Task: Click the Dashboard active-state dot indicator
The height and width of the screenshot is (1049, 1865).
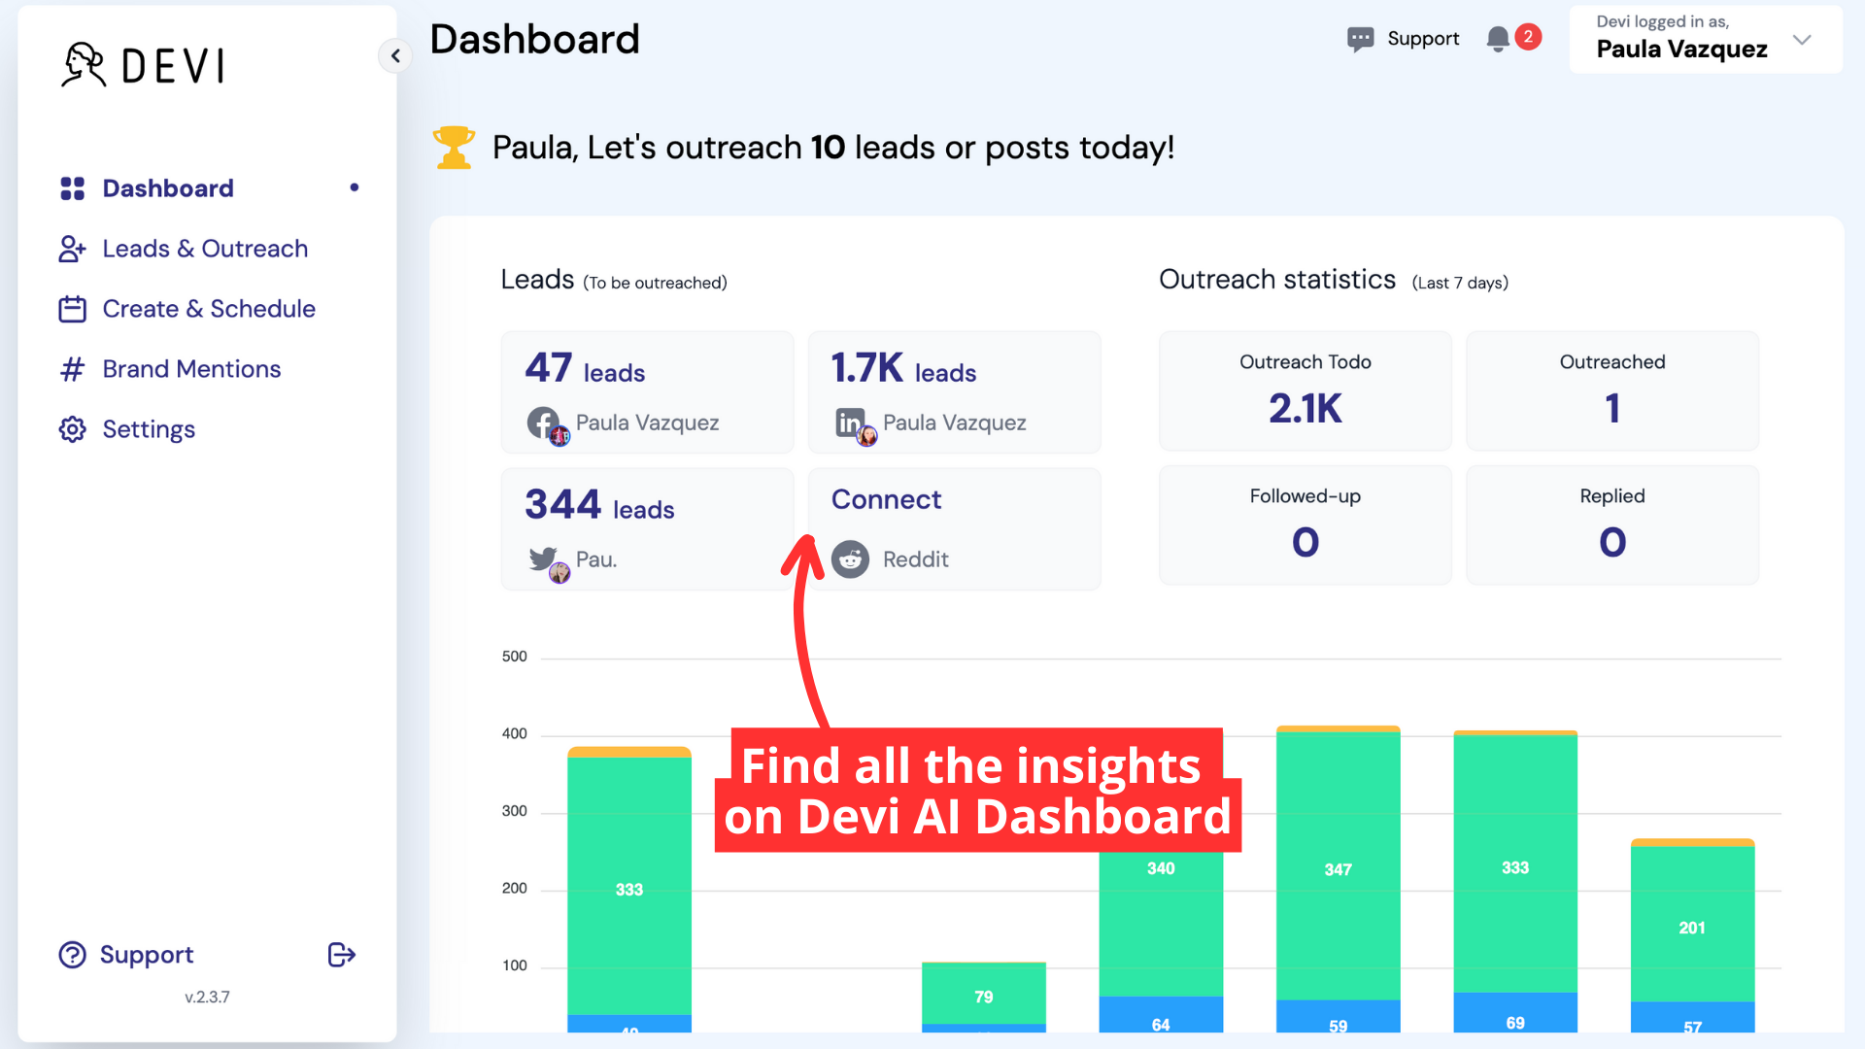Action: [x=354, y=187]
